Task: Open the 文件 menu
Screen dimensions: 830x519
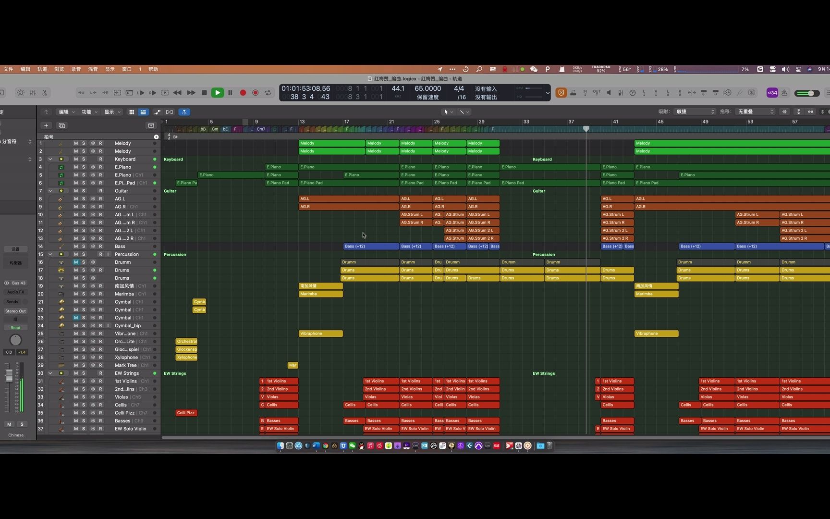Action: (x=9, y=69)
